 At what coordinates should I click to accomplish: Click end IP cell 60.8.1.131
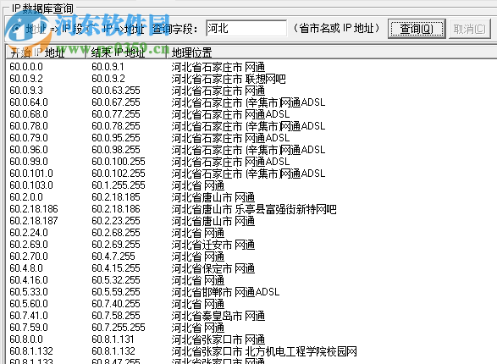(113, 339)
